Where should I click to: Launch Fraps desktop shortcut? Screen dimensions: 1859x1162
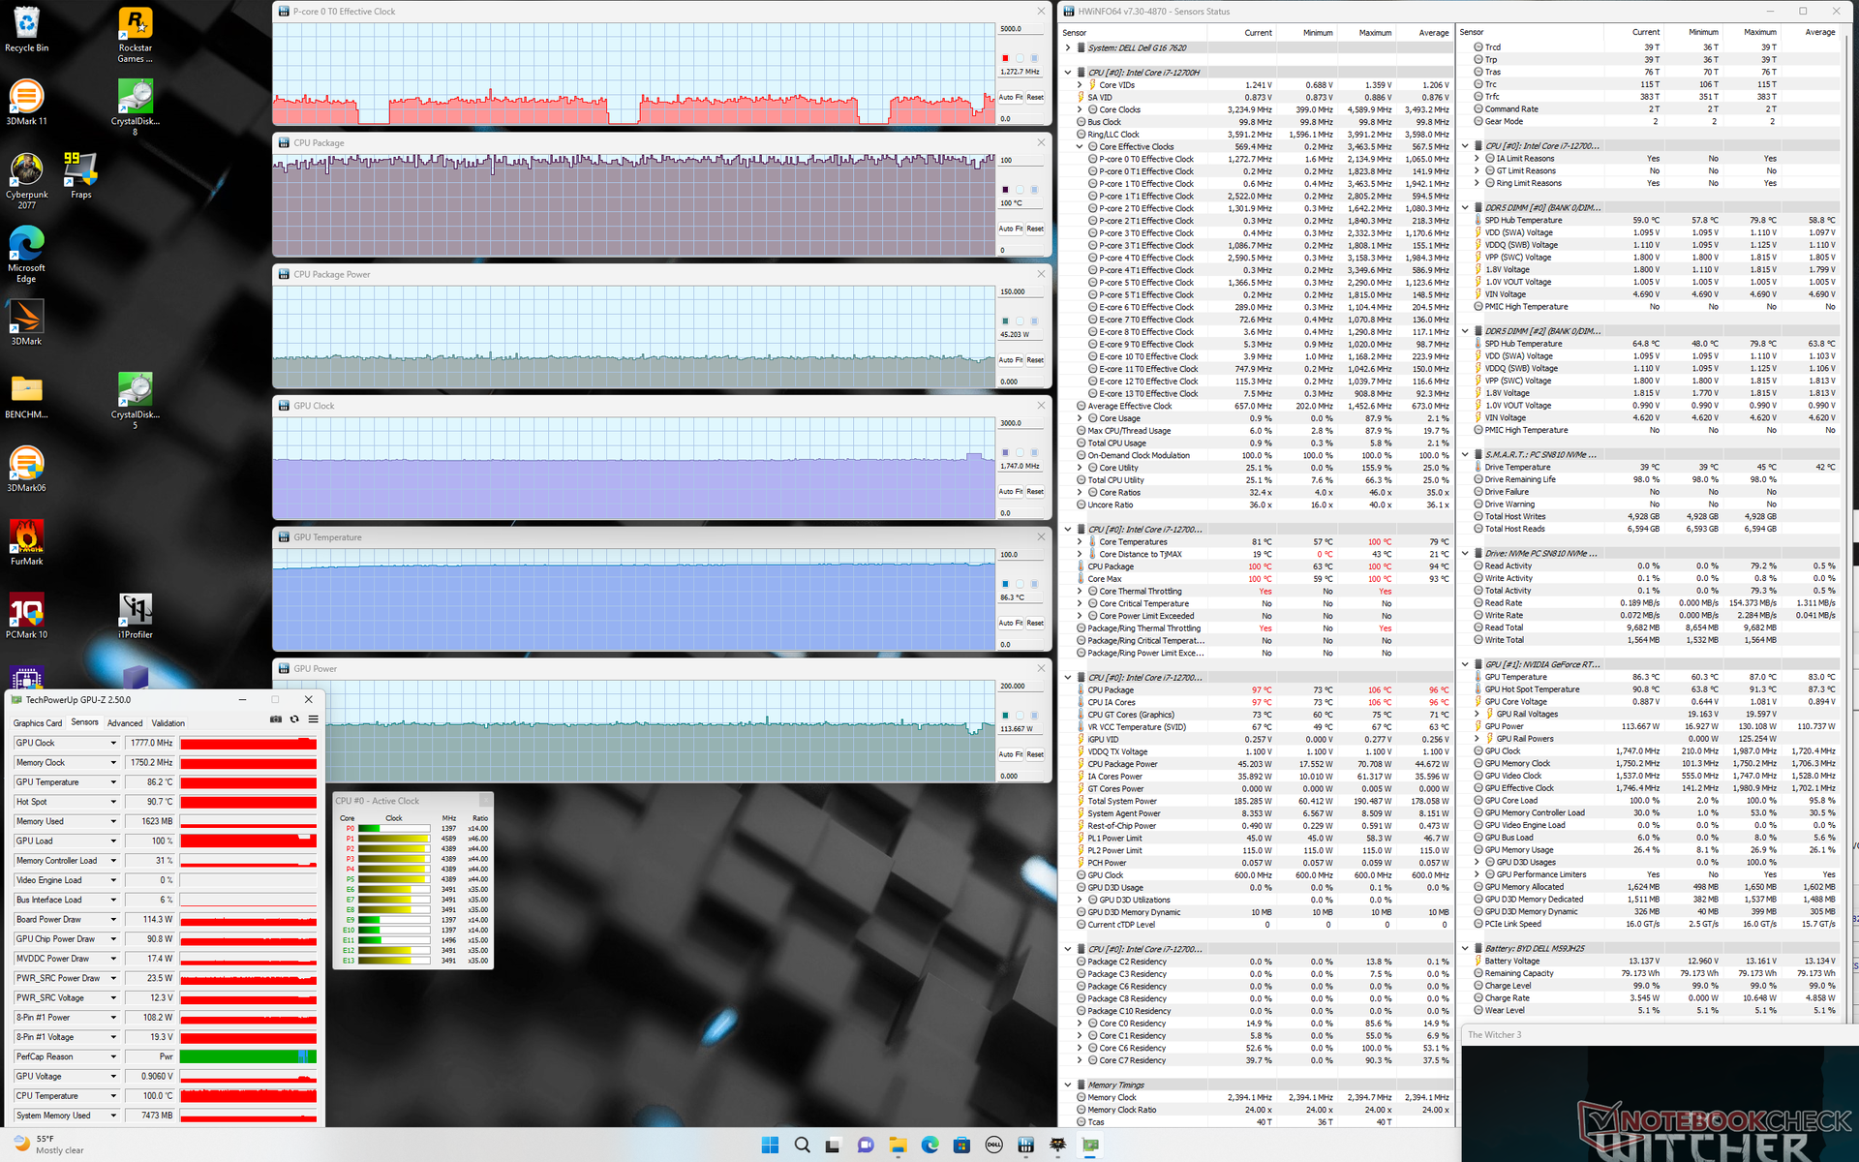pos(80,175)
